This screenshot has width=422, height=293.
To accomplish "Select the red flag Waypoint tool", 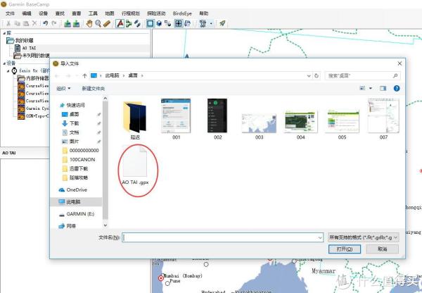I will tap(120, 23).
